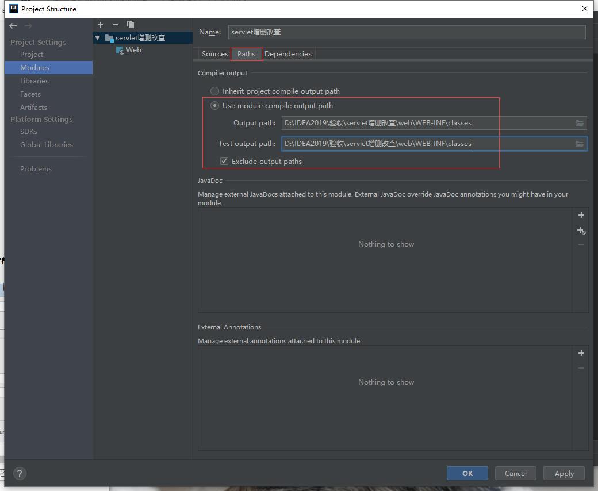Select the Web facet tree item
The width and height of the screenshot is (598, 491).
pos(133,50)
